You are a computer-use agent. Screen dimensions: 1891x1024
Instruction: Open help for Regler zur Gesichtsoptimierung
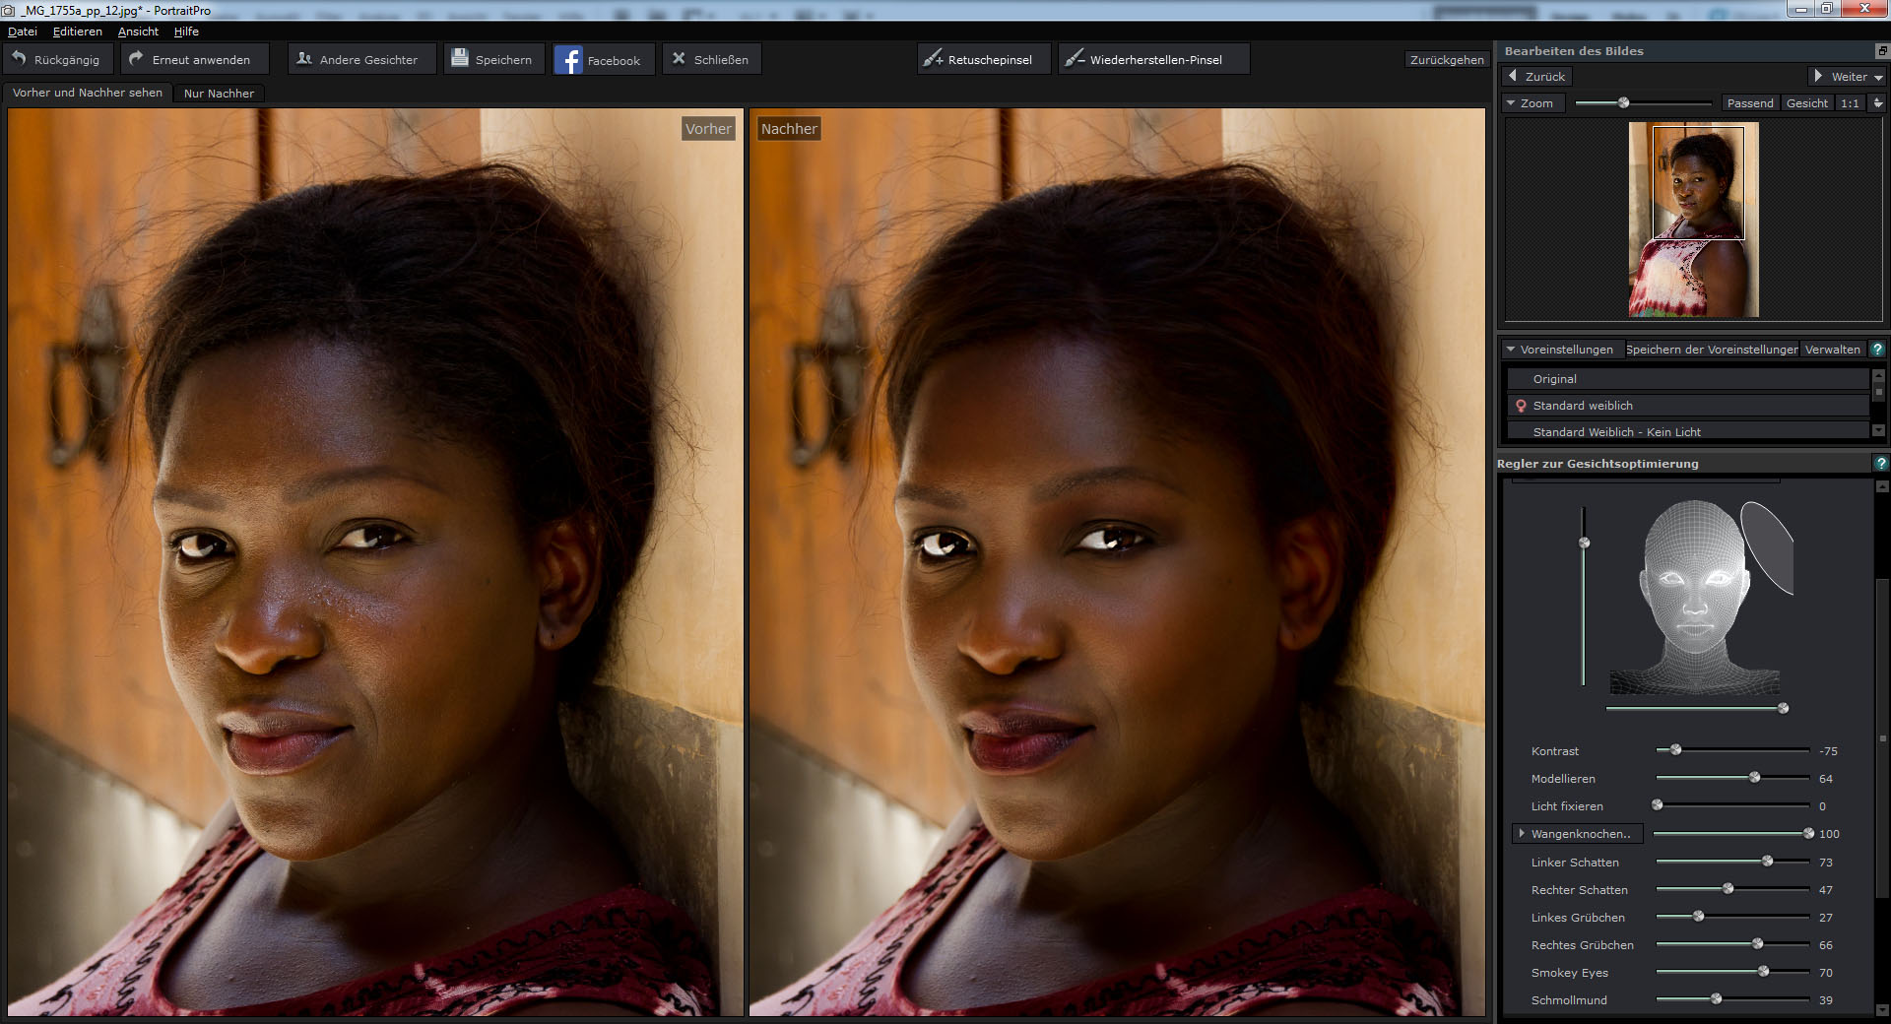[x=1881, y=463]
